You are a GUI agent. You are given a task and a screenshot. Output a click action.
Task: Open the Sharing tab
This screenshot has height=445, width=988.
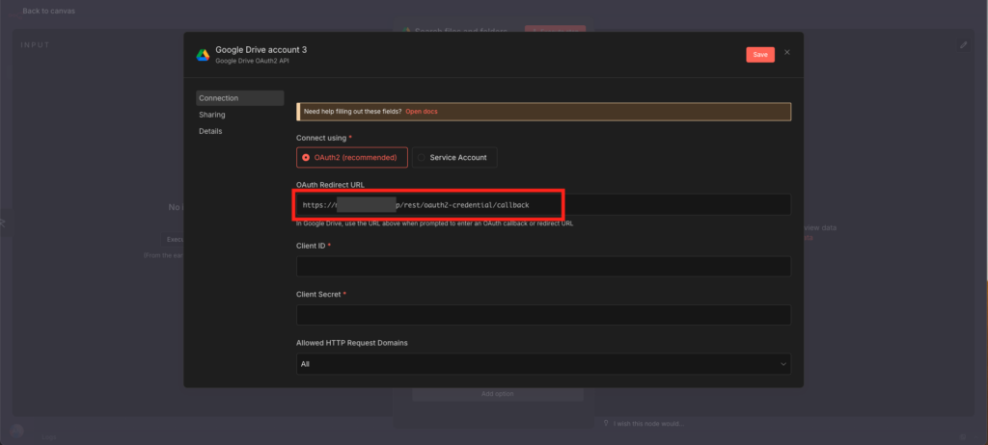212,115
